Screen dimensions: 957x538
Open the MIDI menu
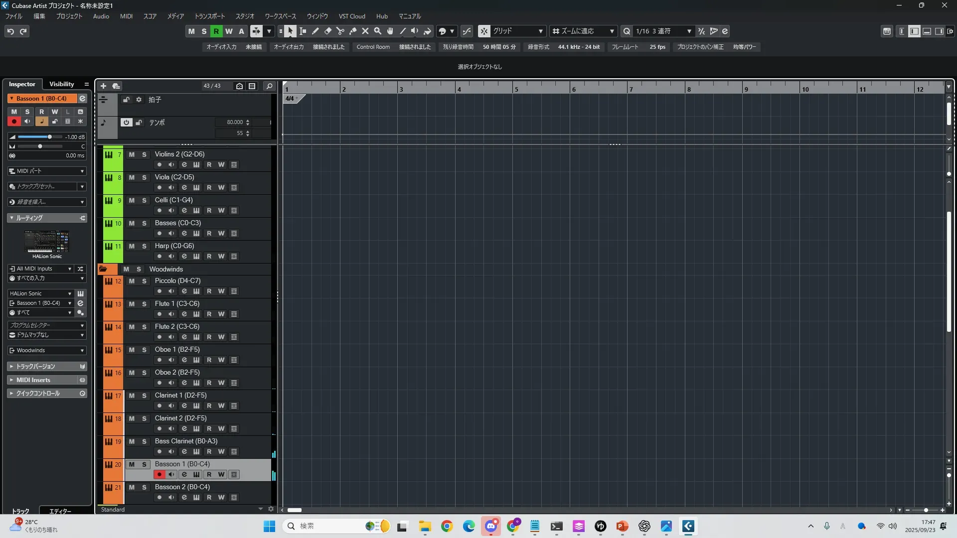pos(126,16)
